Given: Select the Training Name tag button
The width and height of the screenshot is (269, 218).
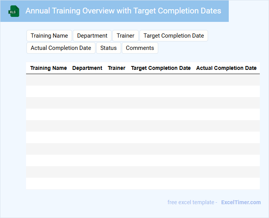Looking at the screenshot, I should pyautogui.click(x=49, y=36).
